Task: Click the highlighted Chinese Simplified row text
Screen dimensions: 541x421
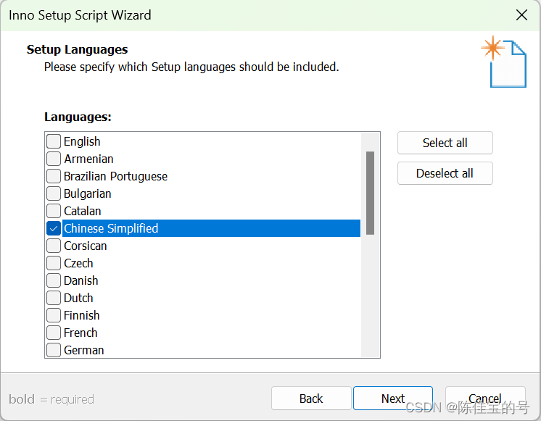Action: 111,228
